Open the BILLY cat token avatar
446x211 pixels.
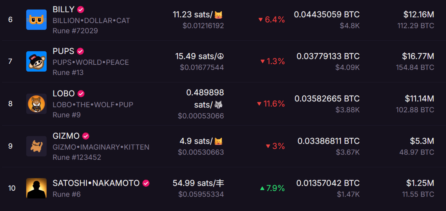(x=36, y=20)
